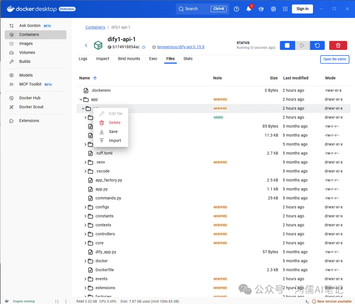Open terminal icon in status bar
Viewport: 355px width, 304px height.
tap(307, 301)
